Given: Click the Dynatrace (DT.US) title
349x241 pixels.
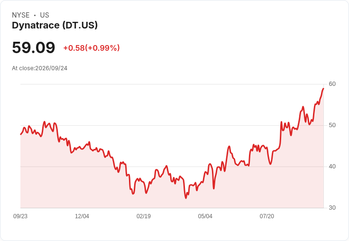Looking at the screenshot, I should coord(55,25).
